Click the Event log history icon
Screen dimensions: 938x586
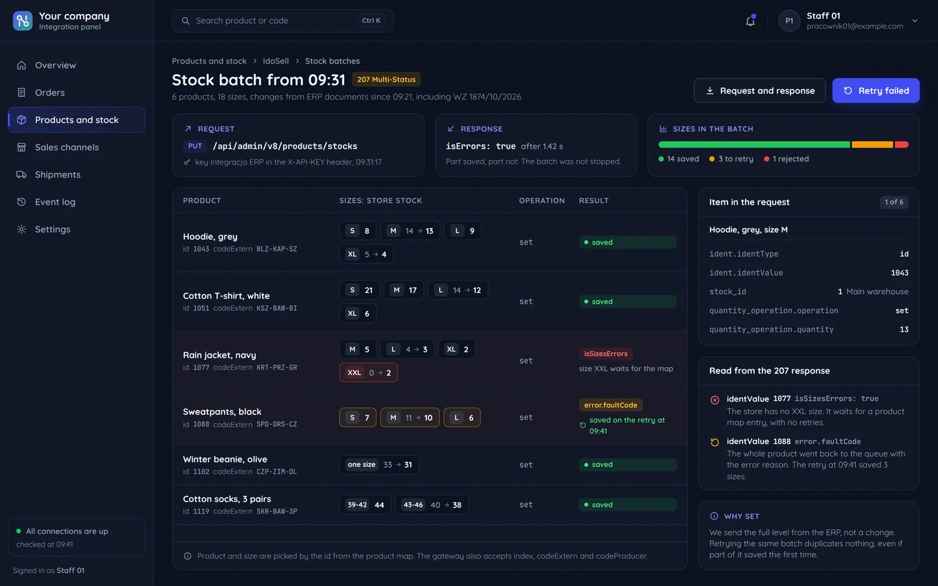pos(22,202)
